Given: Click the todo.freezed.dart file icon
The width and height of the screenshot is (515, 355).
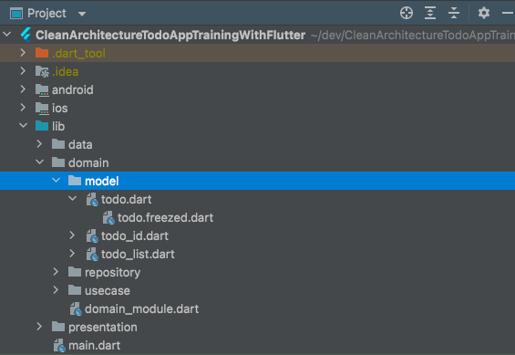Looking at the screenshot, I should (108, 217).
